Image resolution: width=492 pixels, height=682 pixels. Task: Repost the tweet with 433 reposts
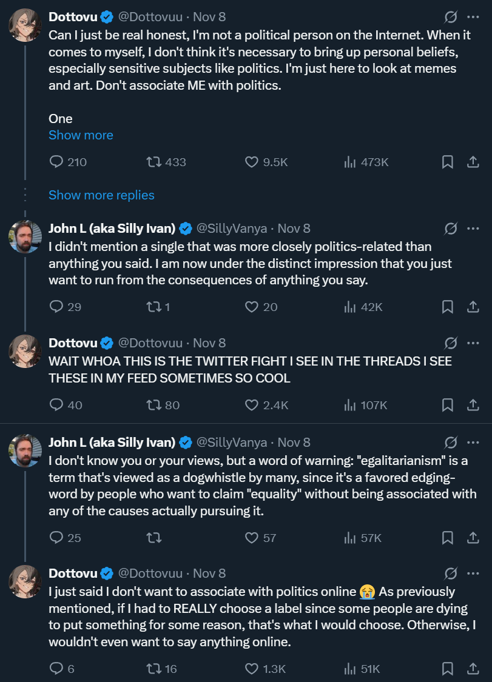click(x=155, y=162)
